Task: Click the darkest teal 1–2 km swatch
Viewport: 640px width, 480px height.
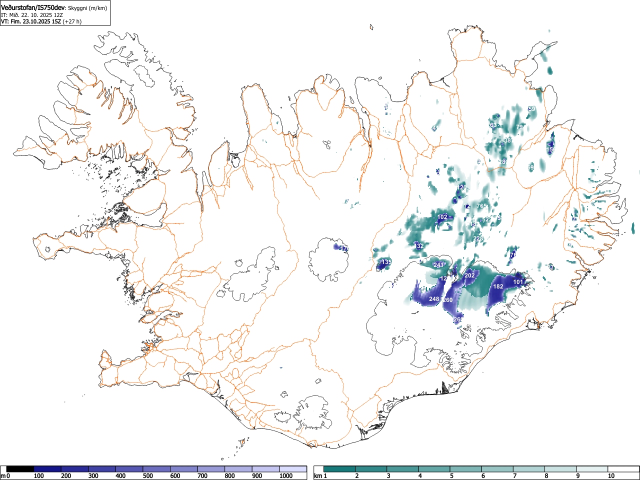Action: click(x=339, y=469)
